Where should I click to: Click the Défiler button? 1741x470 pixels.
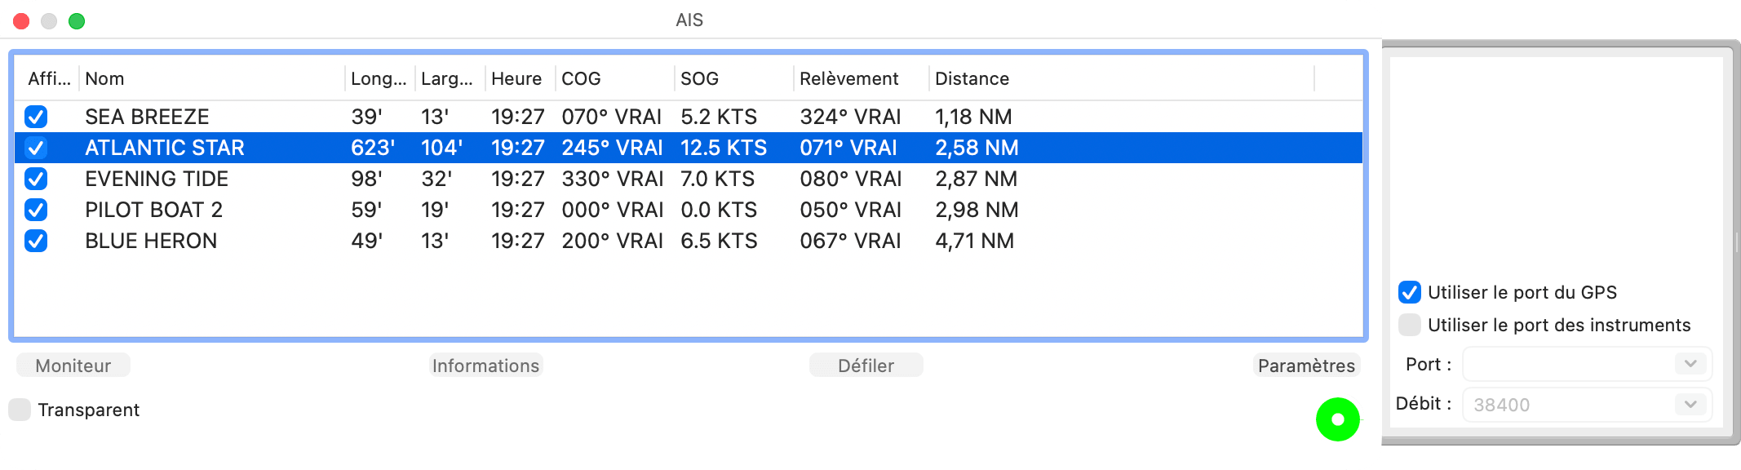click(866, 366)
